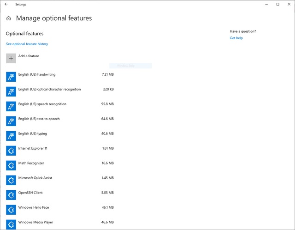The height and width of the screenshot is (230, 295).
Task: Click the Add a feature label
Action: (29, 56)
